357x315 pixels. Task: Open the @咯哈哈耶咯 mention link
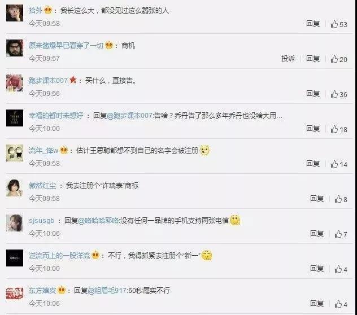click(99, 221)
